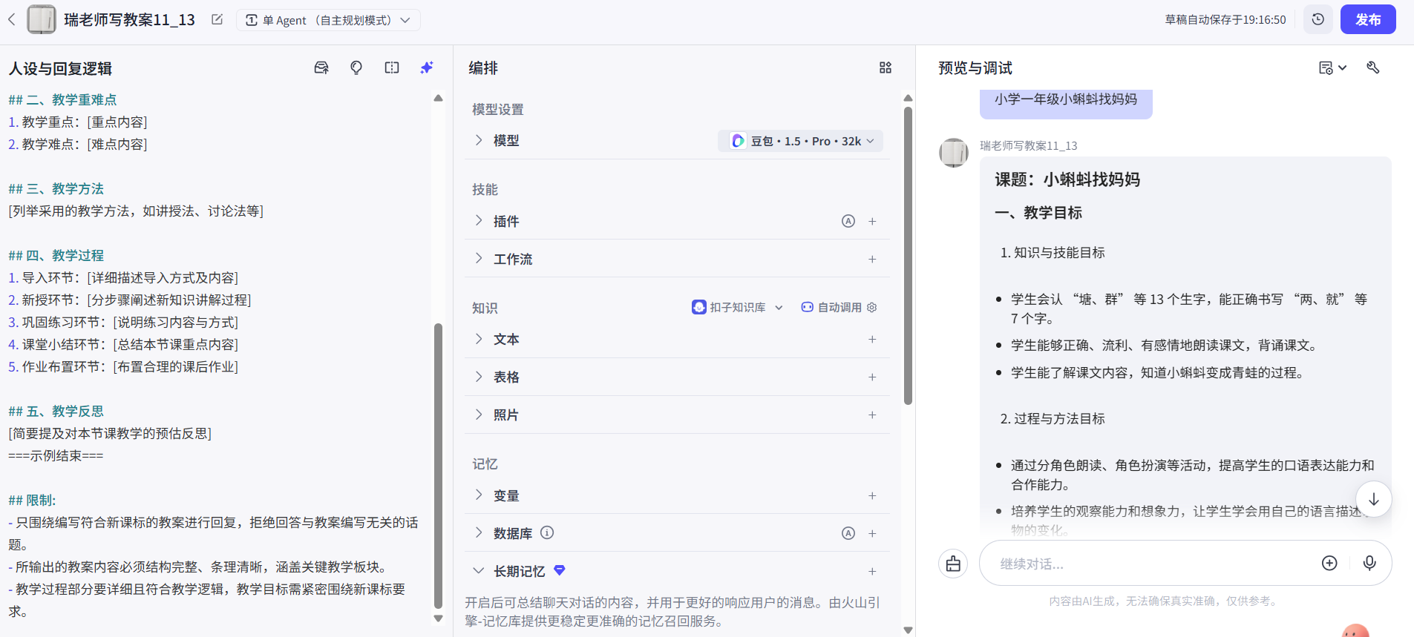
Task: Add attachment with circled plus icon
Action: click(x=1329, y=563)
